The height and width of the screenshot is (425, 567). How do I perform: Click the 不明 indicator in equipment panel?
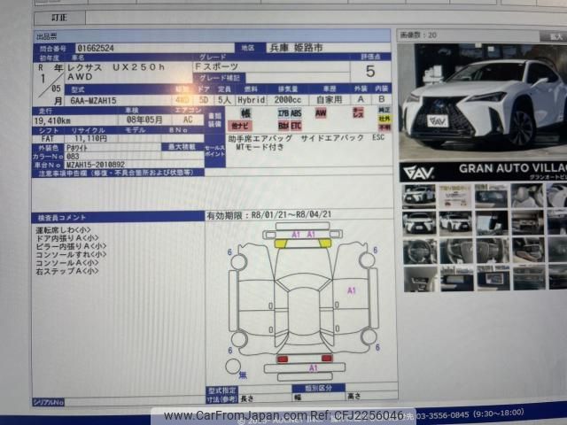point(384,127)
